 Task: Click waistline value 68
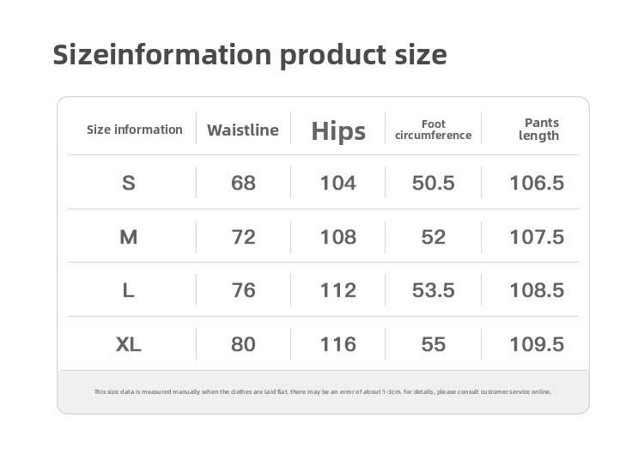click(x=243, y=183)
